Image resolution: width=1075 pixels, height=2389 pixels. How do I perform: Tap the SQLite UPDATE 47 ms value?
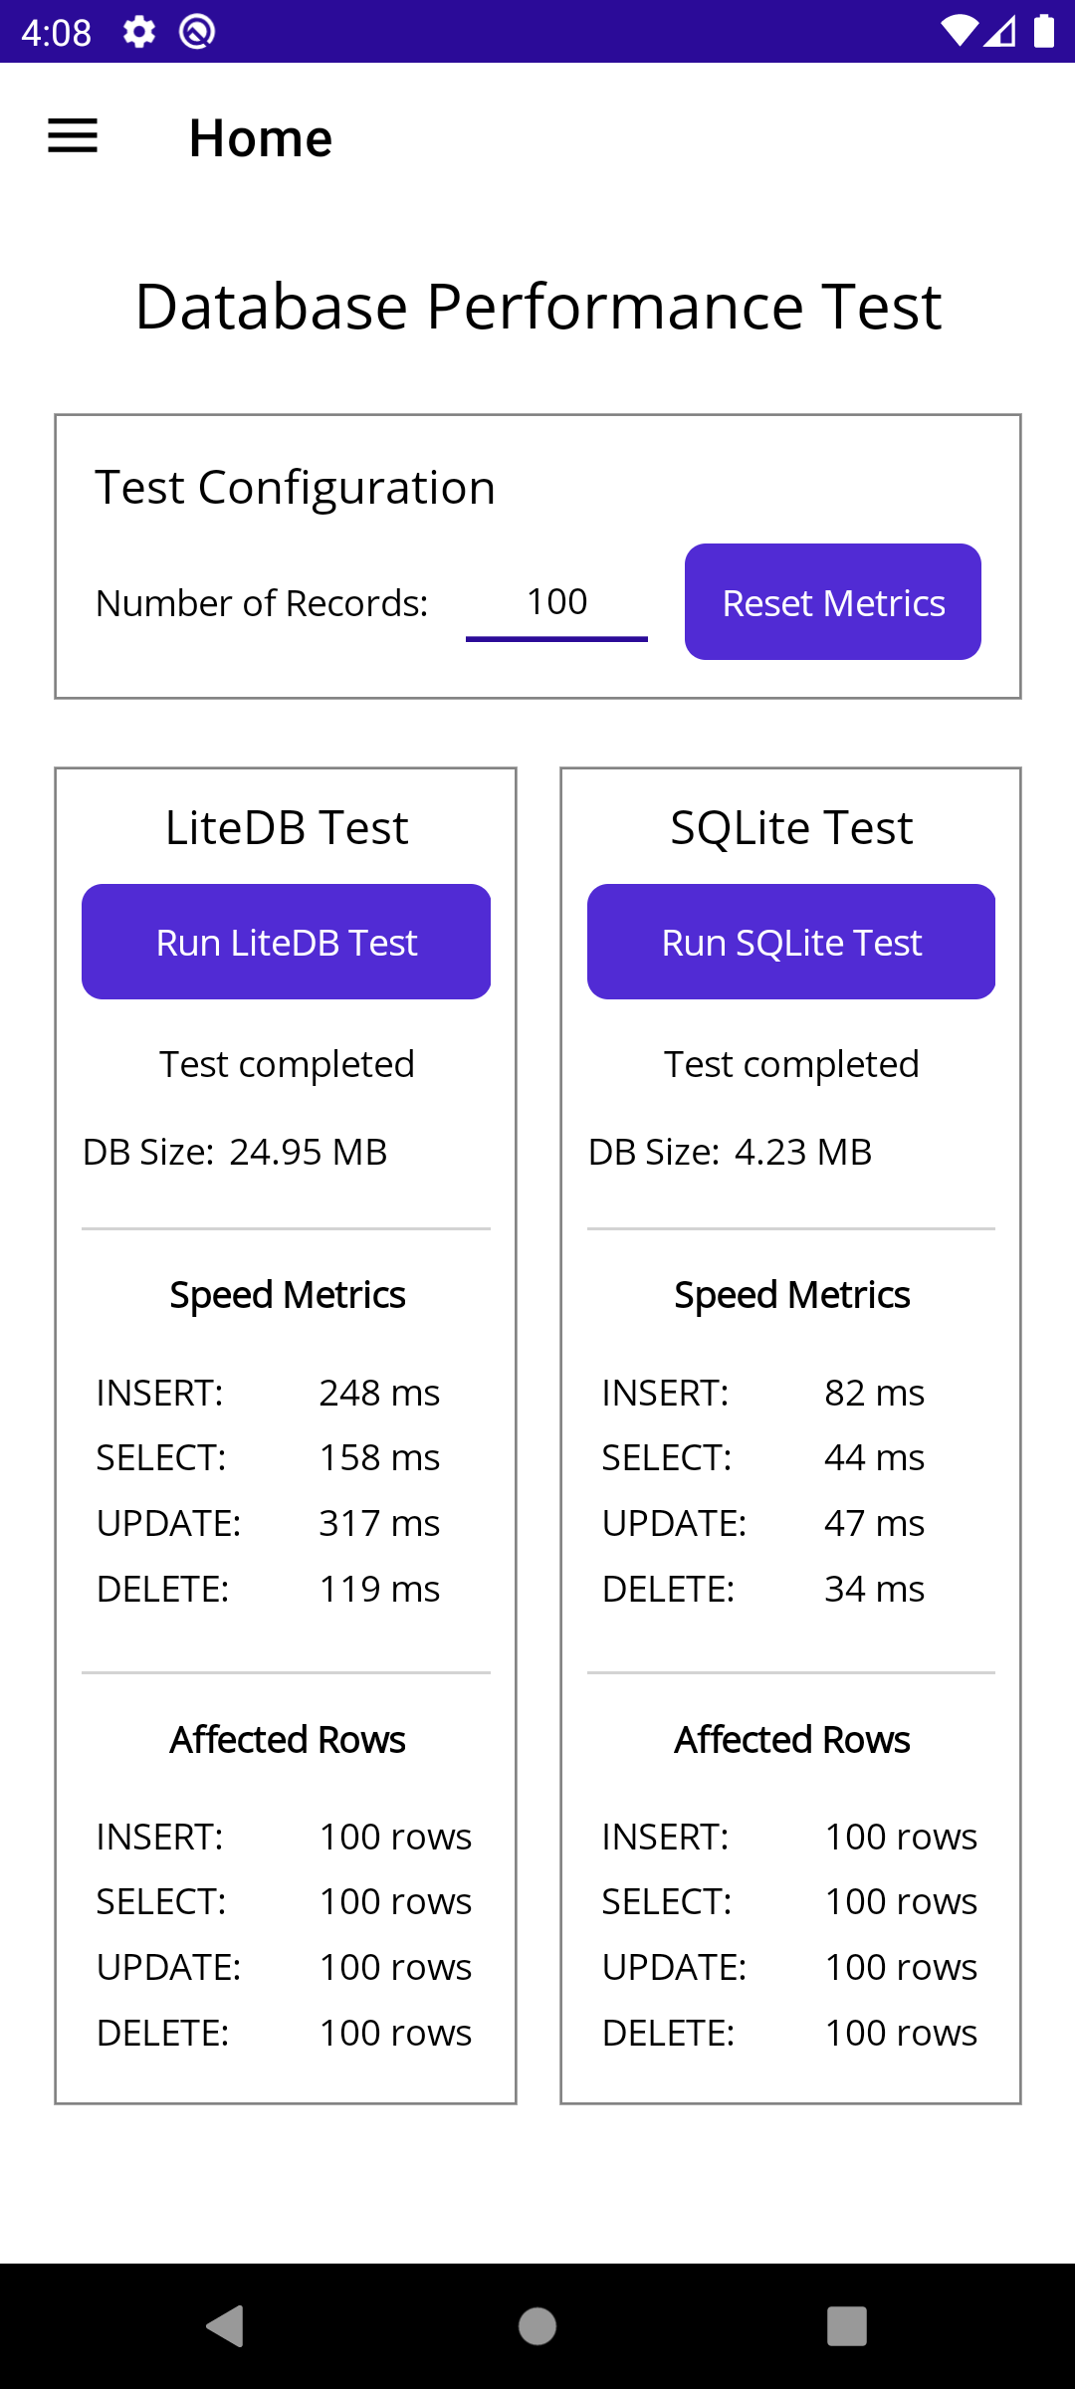click(x=875, y=1523)
